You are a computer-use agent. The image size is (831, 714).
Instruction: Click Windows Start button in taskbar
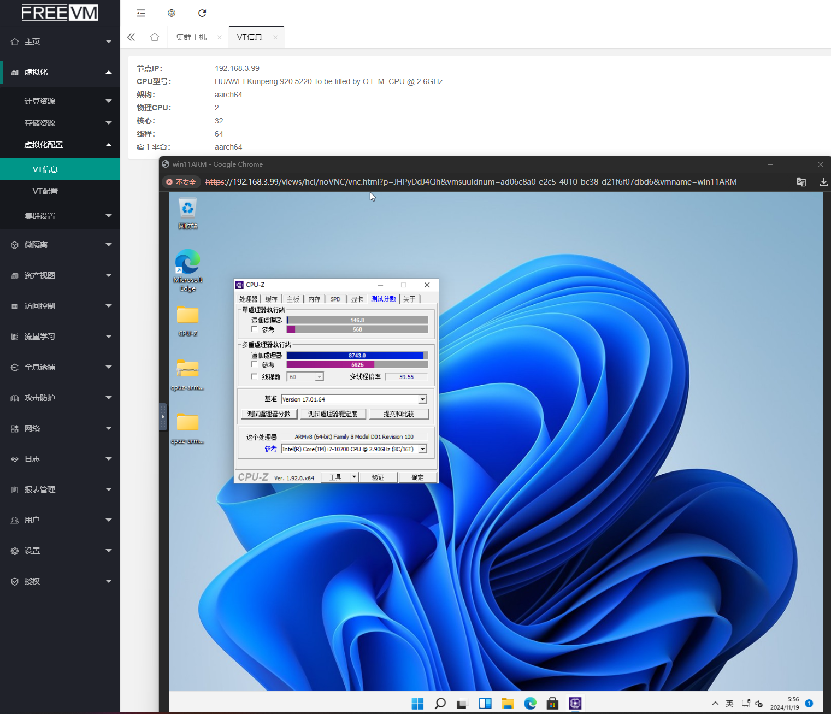[x=417, y=703]
